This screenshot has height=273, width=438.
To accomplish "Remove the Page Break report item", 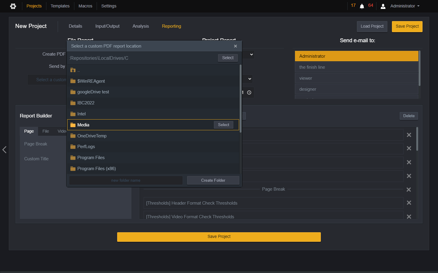I will coord(409,189).
